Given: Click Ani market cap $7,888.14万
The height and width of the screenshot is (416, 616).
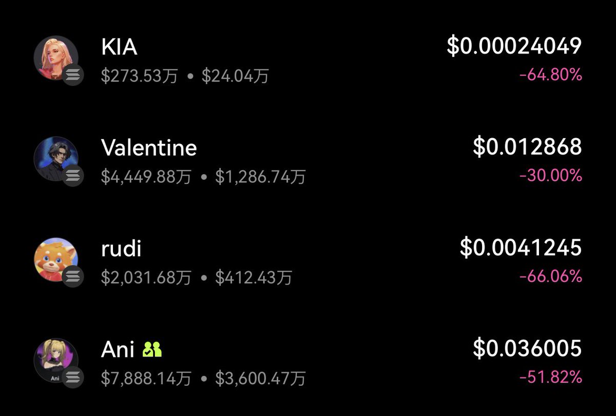Looking at the screenshot, I should pyautogui.click(x=146, y=380).
